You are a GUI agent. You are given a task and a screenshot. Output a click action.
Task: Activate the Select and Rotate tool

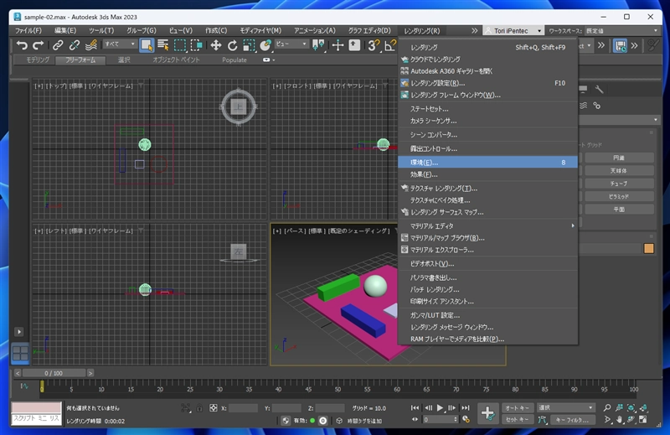(233, 45)
